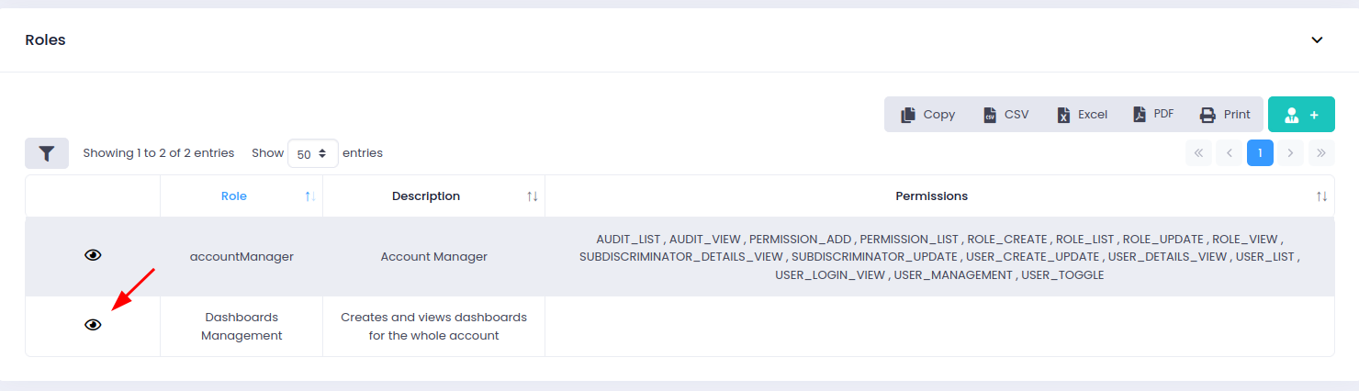Image resolution: width=1359 pixels, height=391 pixels.
Task: View the Dashboards Management role details
Action: pos(93,325)
